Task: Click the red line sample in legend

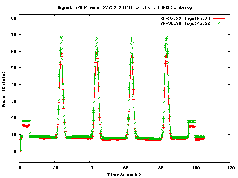Action: tap(219, 19)
